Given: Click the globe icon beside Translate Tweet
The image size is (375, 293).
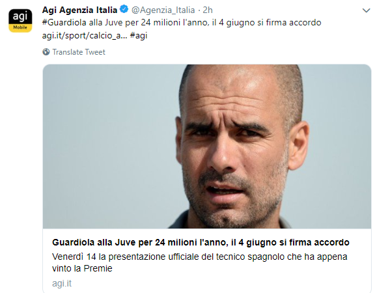Looking at the screenshot, I should (46, 51).
